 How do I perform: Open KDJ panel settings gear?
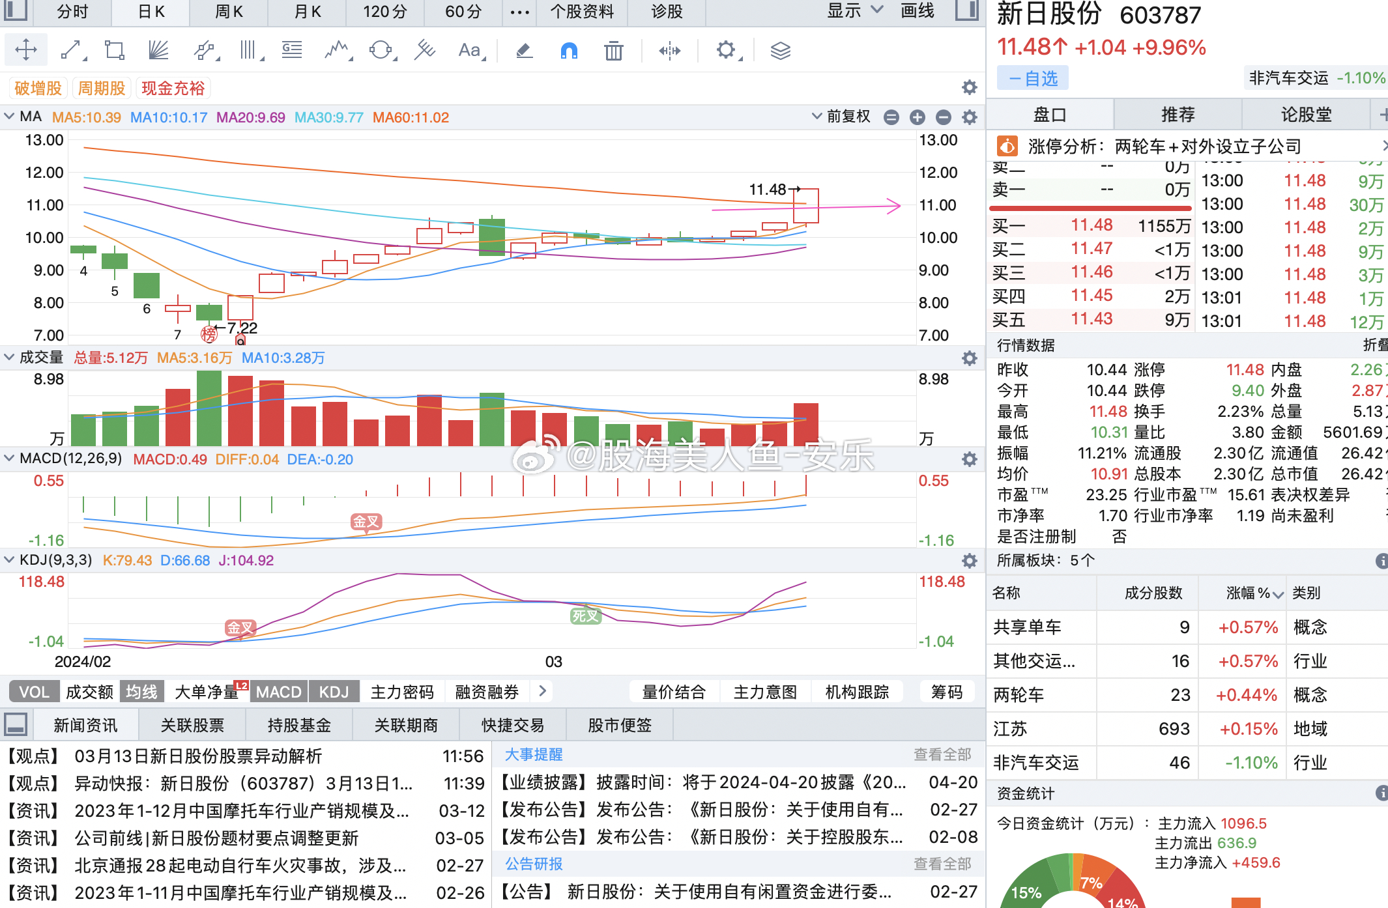(x=970, y=561)
